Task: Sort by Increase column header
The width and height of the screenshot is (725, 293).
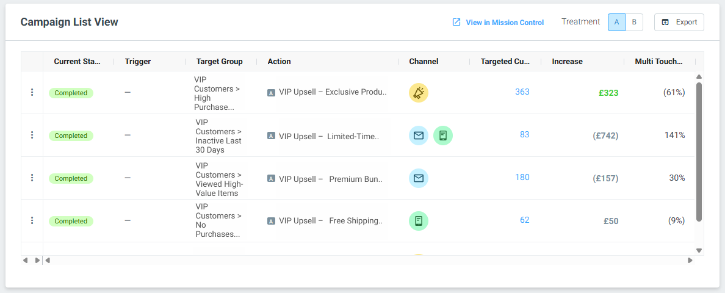Action: pos(568,62)
